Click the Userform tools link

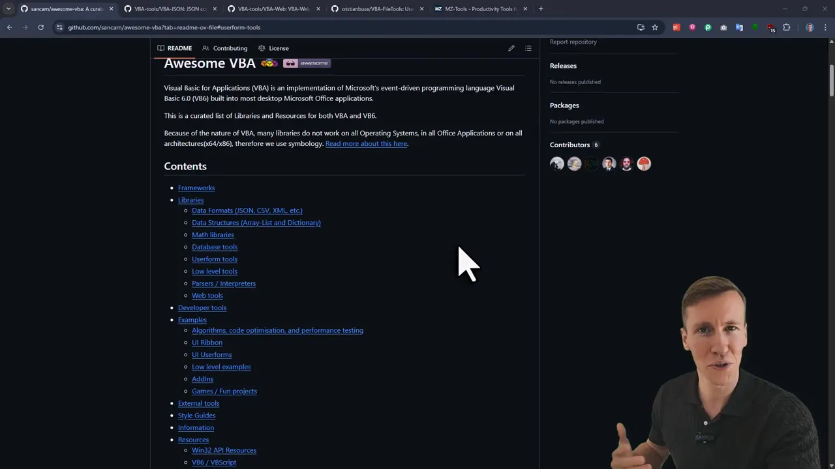coord(215,259)
